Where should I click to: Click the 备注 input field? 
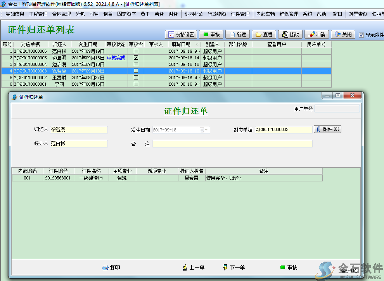232,144
